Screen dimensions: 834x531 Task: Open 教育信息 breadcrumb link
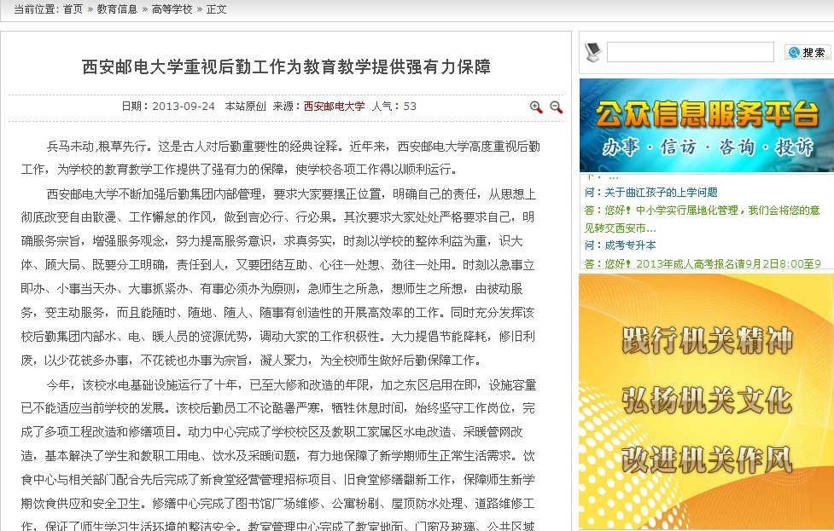[117, 9]
